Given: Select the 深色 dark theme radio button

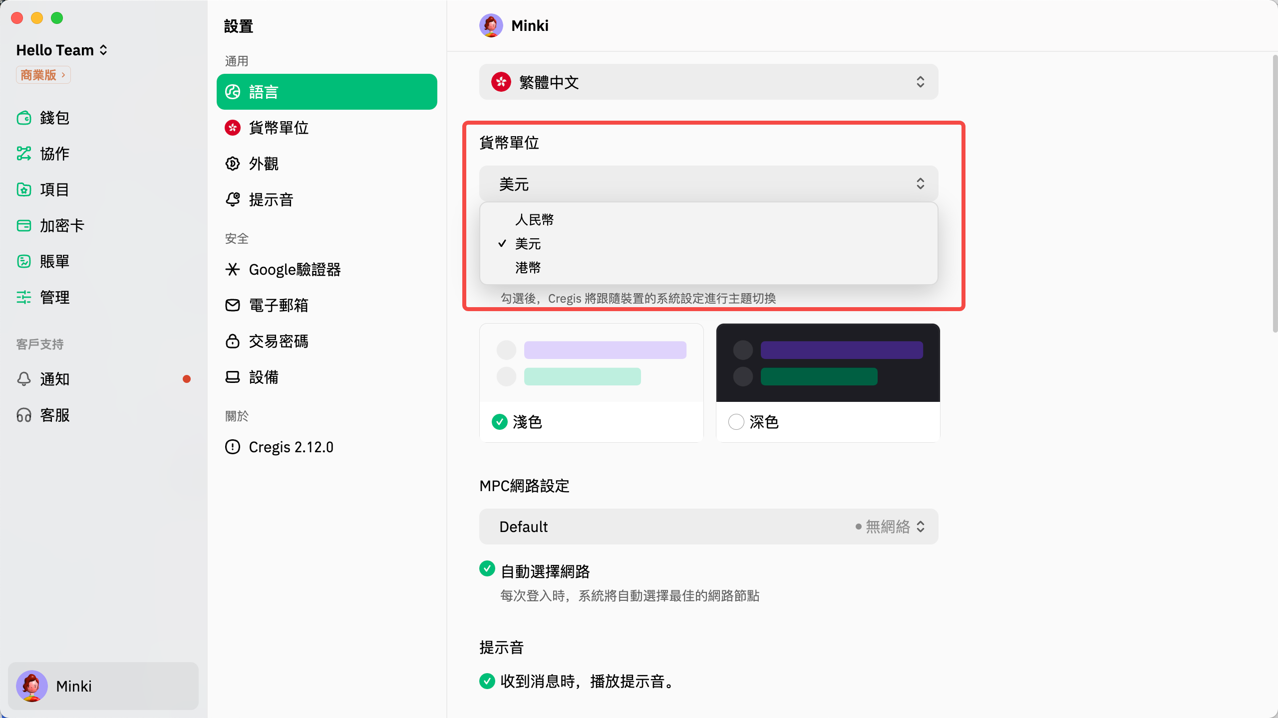Looking at the screenshot, I should (736, 422).
